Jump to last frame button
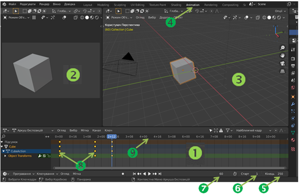This screenshot has width=299, height=195. 160,174
